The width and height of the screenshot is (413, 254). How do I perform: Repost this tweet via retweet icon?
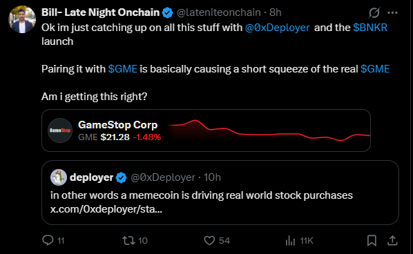[x=128, y=240]
